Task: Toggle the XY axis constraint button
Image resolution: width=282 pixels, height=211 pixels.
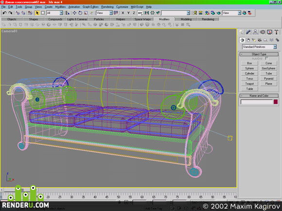Action: 140,13
